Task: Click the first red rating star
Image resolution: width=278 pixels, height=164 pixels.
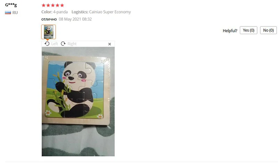Action: coord(43,5)
